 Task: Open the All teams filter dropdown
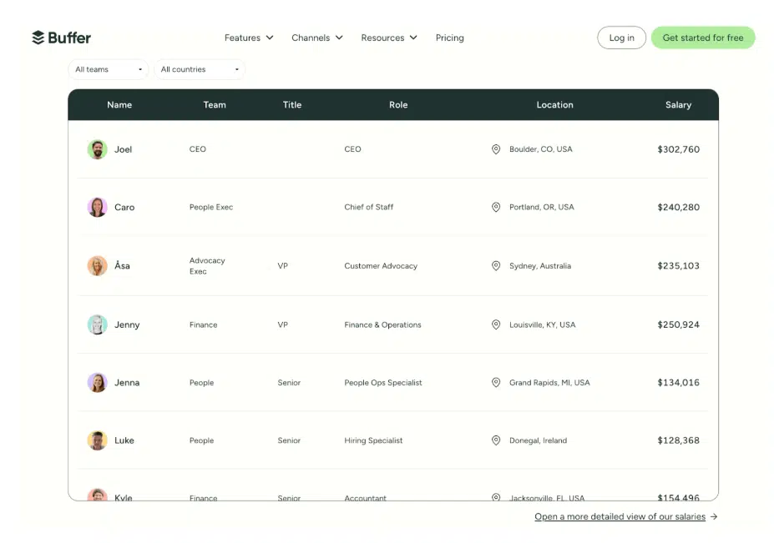coord(109,69)
